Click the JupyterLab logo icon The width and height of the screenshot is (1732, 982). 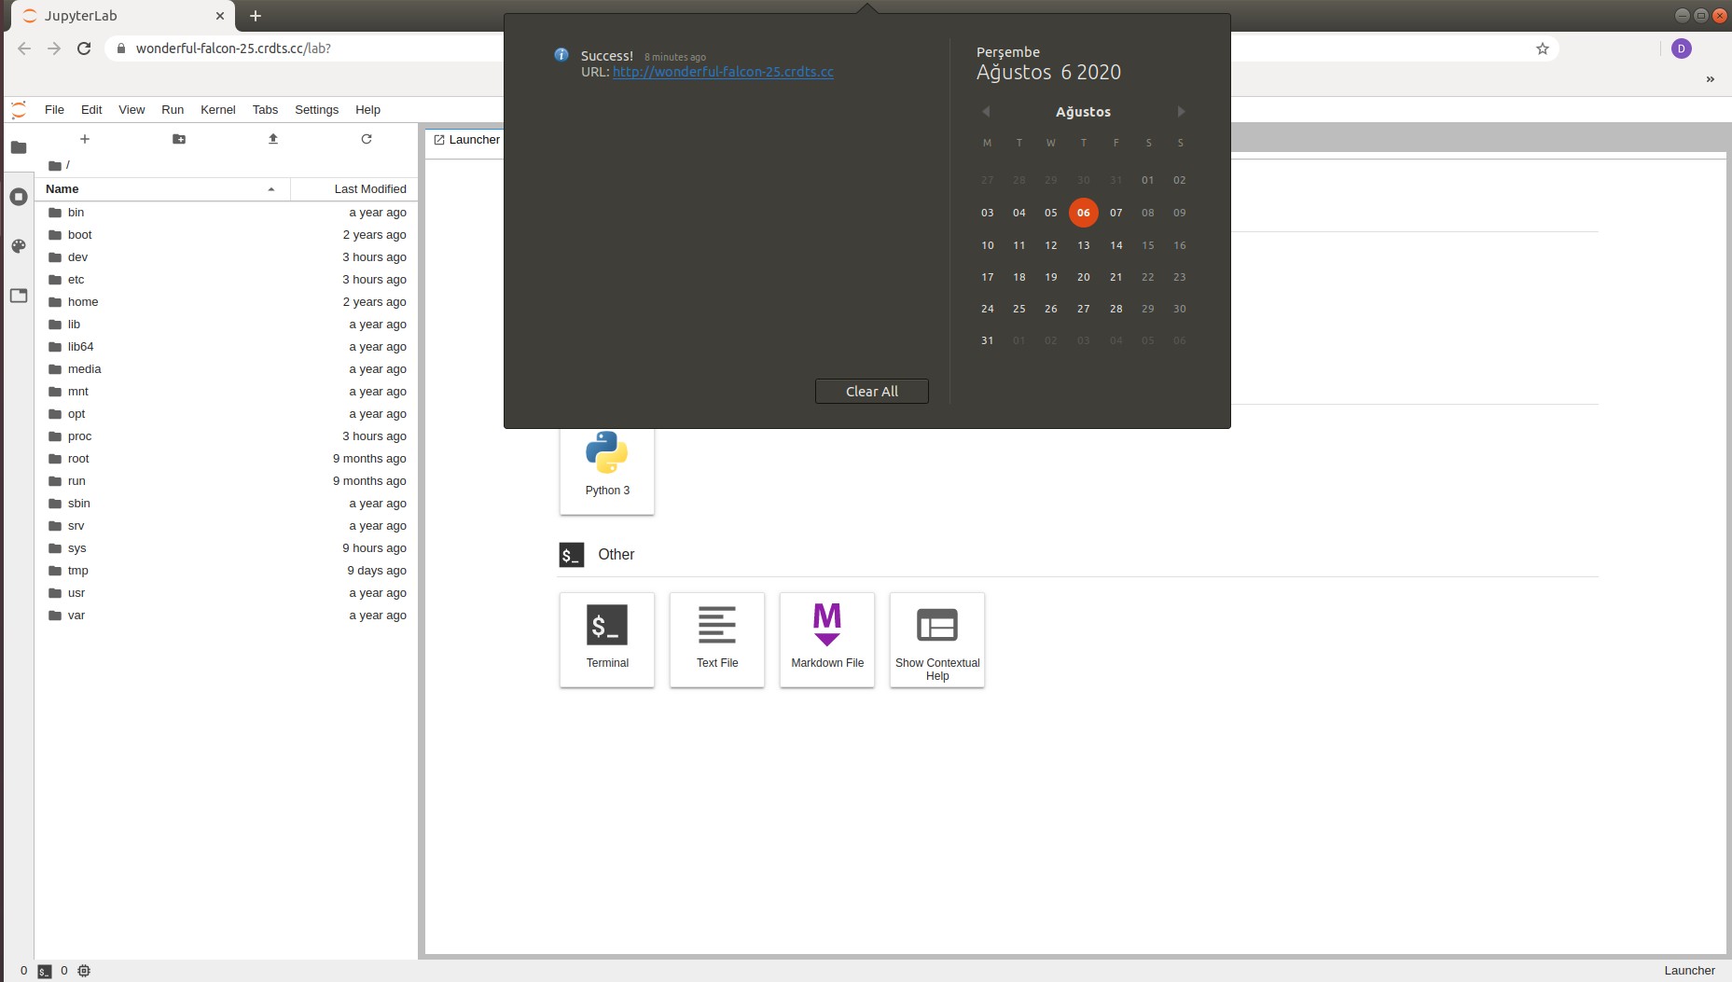19,110
